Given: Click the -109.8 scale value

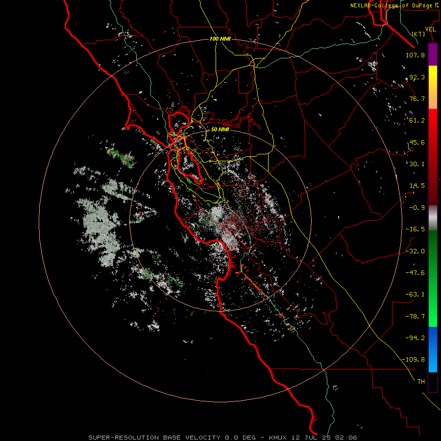Looking at the screenshot, I should tap(413, 360).
